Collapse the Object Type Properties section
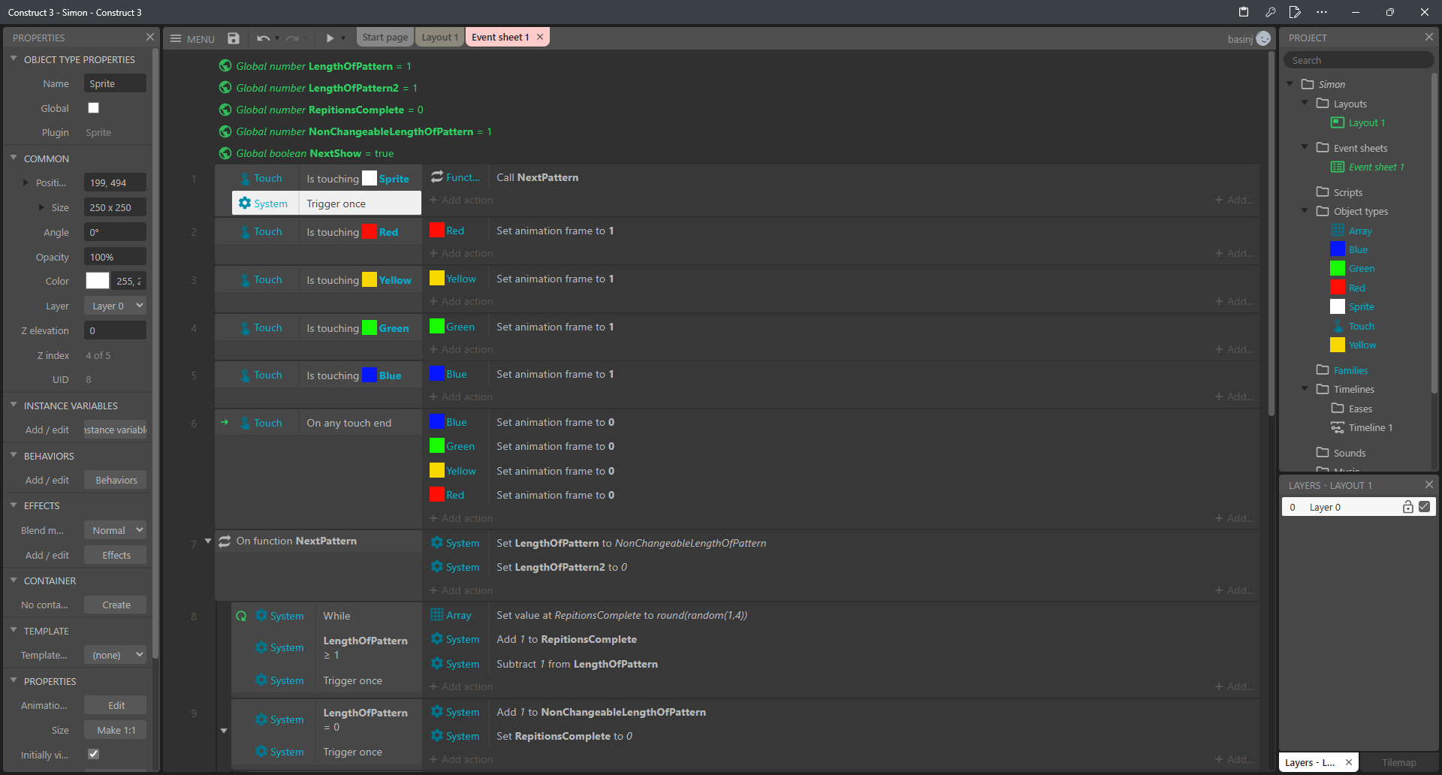The width and height of the screenshot is (1442, 775). 14,59
